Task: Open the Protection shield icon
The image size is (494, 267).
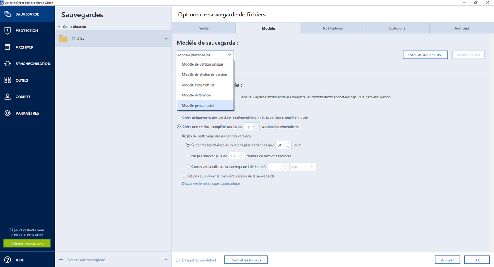Action: click(x=7, y=30)
